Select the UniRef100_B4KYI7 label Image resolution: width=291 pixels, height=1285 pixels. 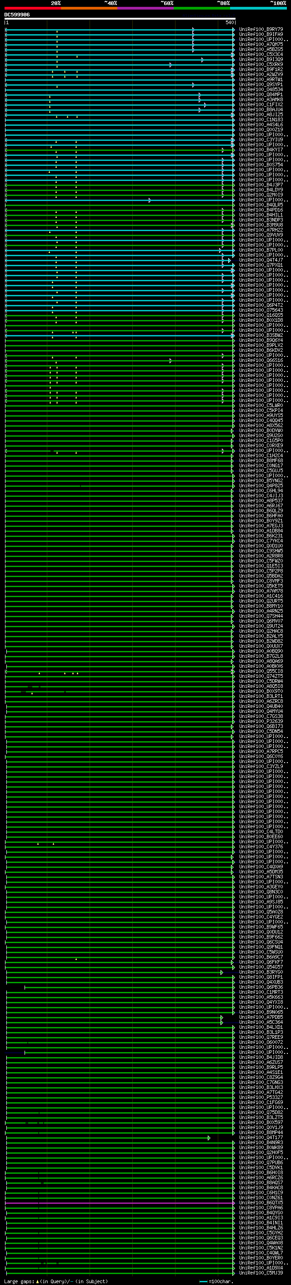[x=261, y=150]
